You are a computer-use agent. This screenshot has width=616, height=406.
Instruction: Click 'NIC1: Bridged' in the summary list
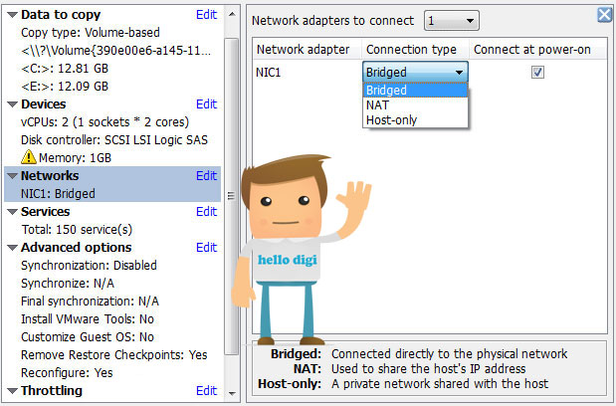[58, 194]
